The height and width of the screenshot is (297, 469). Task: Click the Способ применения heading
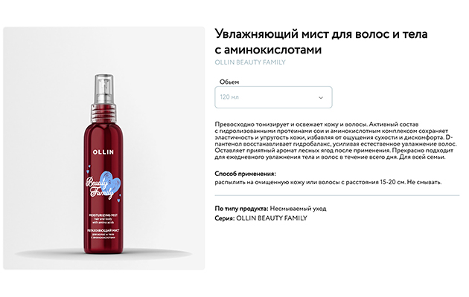pos(245,174)
